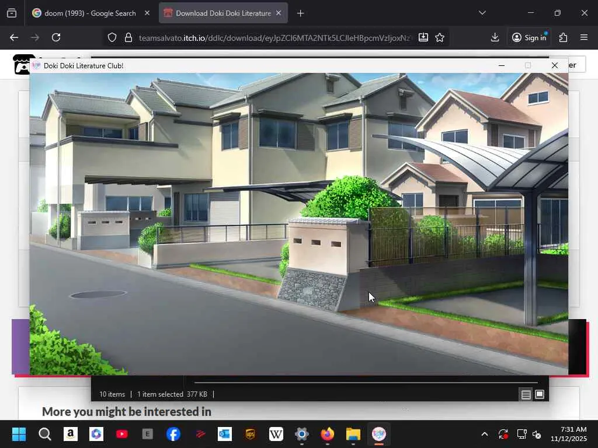This screenshot has width=598, height=448.
Task: Click the '10 items' status text
Action: 112,394
